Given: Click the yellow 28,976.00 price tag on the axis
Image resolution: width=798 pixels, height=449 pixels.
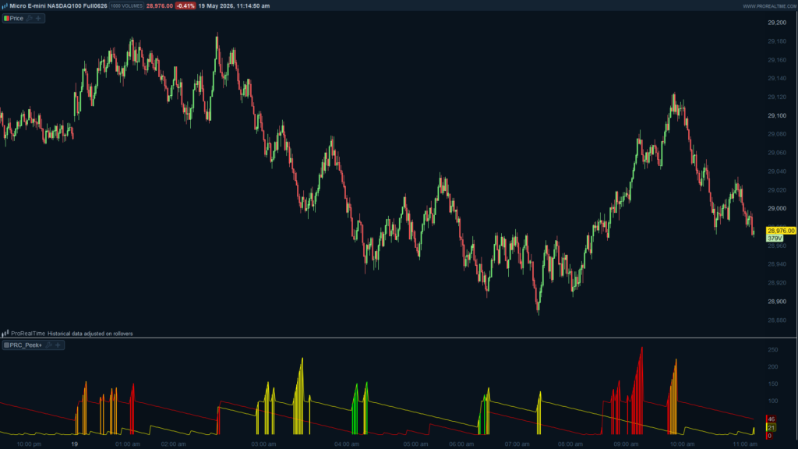Looking at the screenshot, I should coord(781,231).
